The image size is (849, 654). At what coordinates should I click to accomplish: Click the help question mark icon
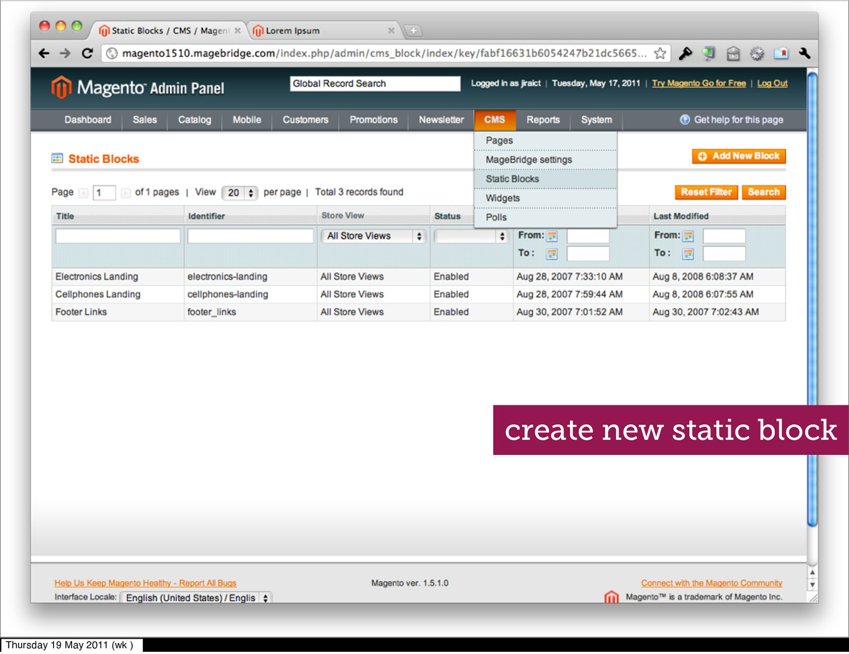[x=685, y=120]
